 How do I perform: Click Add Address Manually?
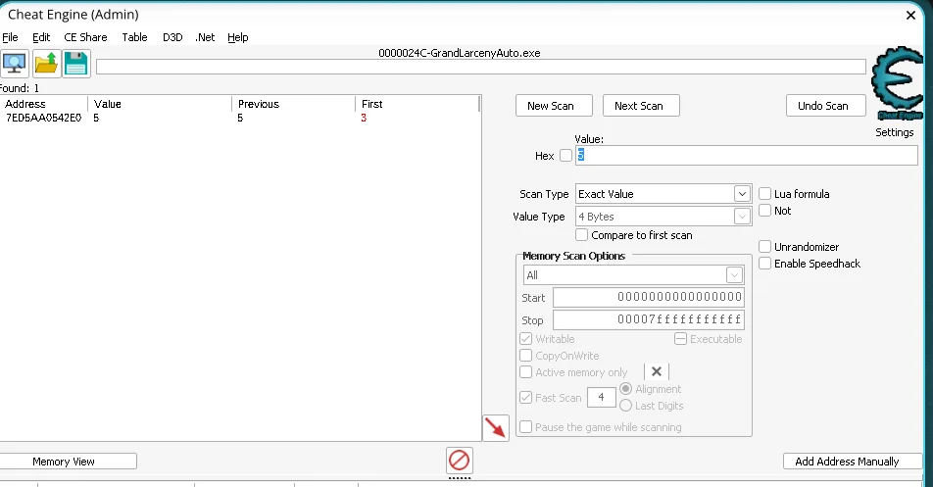tap(852, 462)
